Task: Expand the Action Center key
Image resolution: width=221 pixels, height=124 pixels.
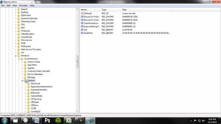Action: (22, 62)
